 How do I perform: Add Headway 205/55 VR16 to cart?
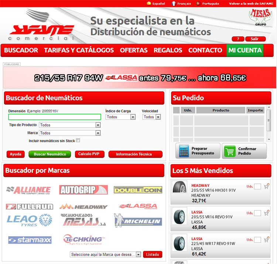point(266,186)
